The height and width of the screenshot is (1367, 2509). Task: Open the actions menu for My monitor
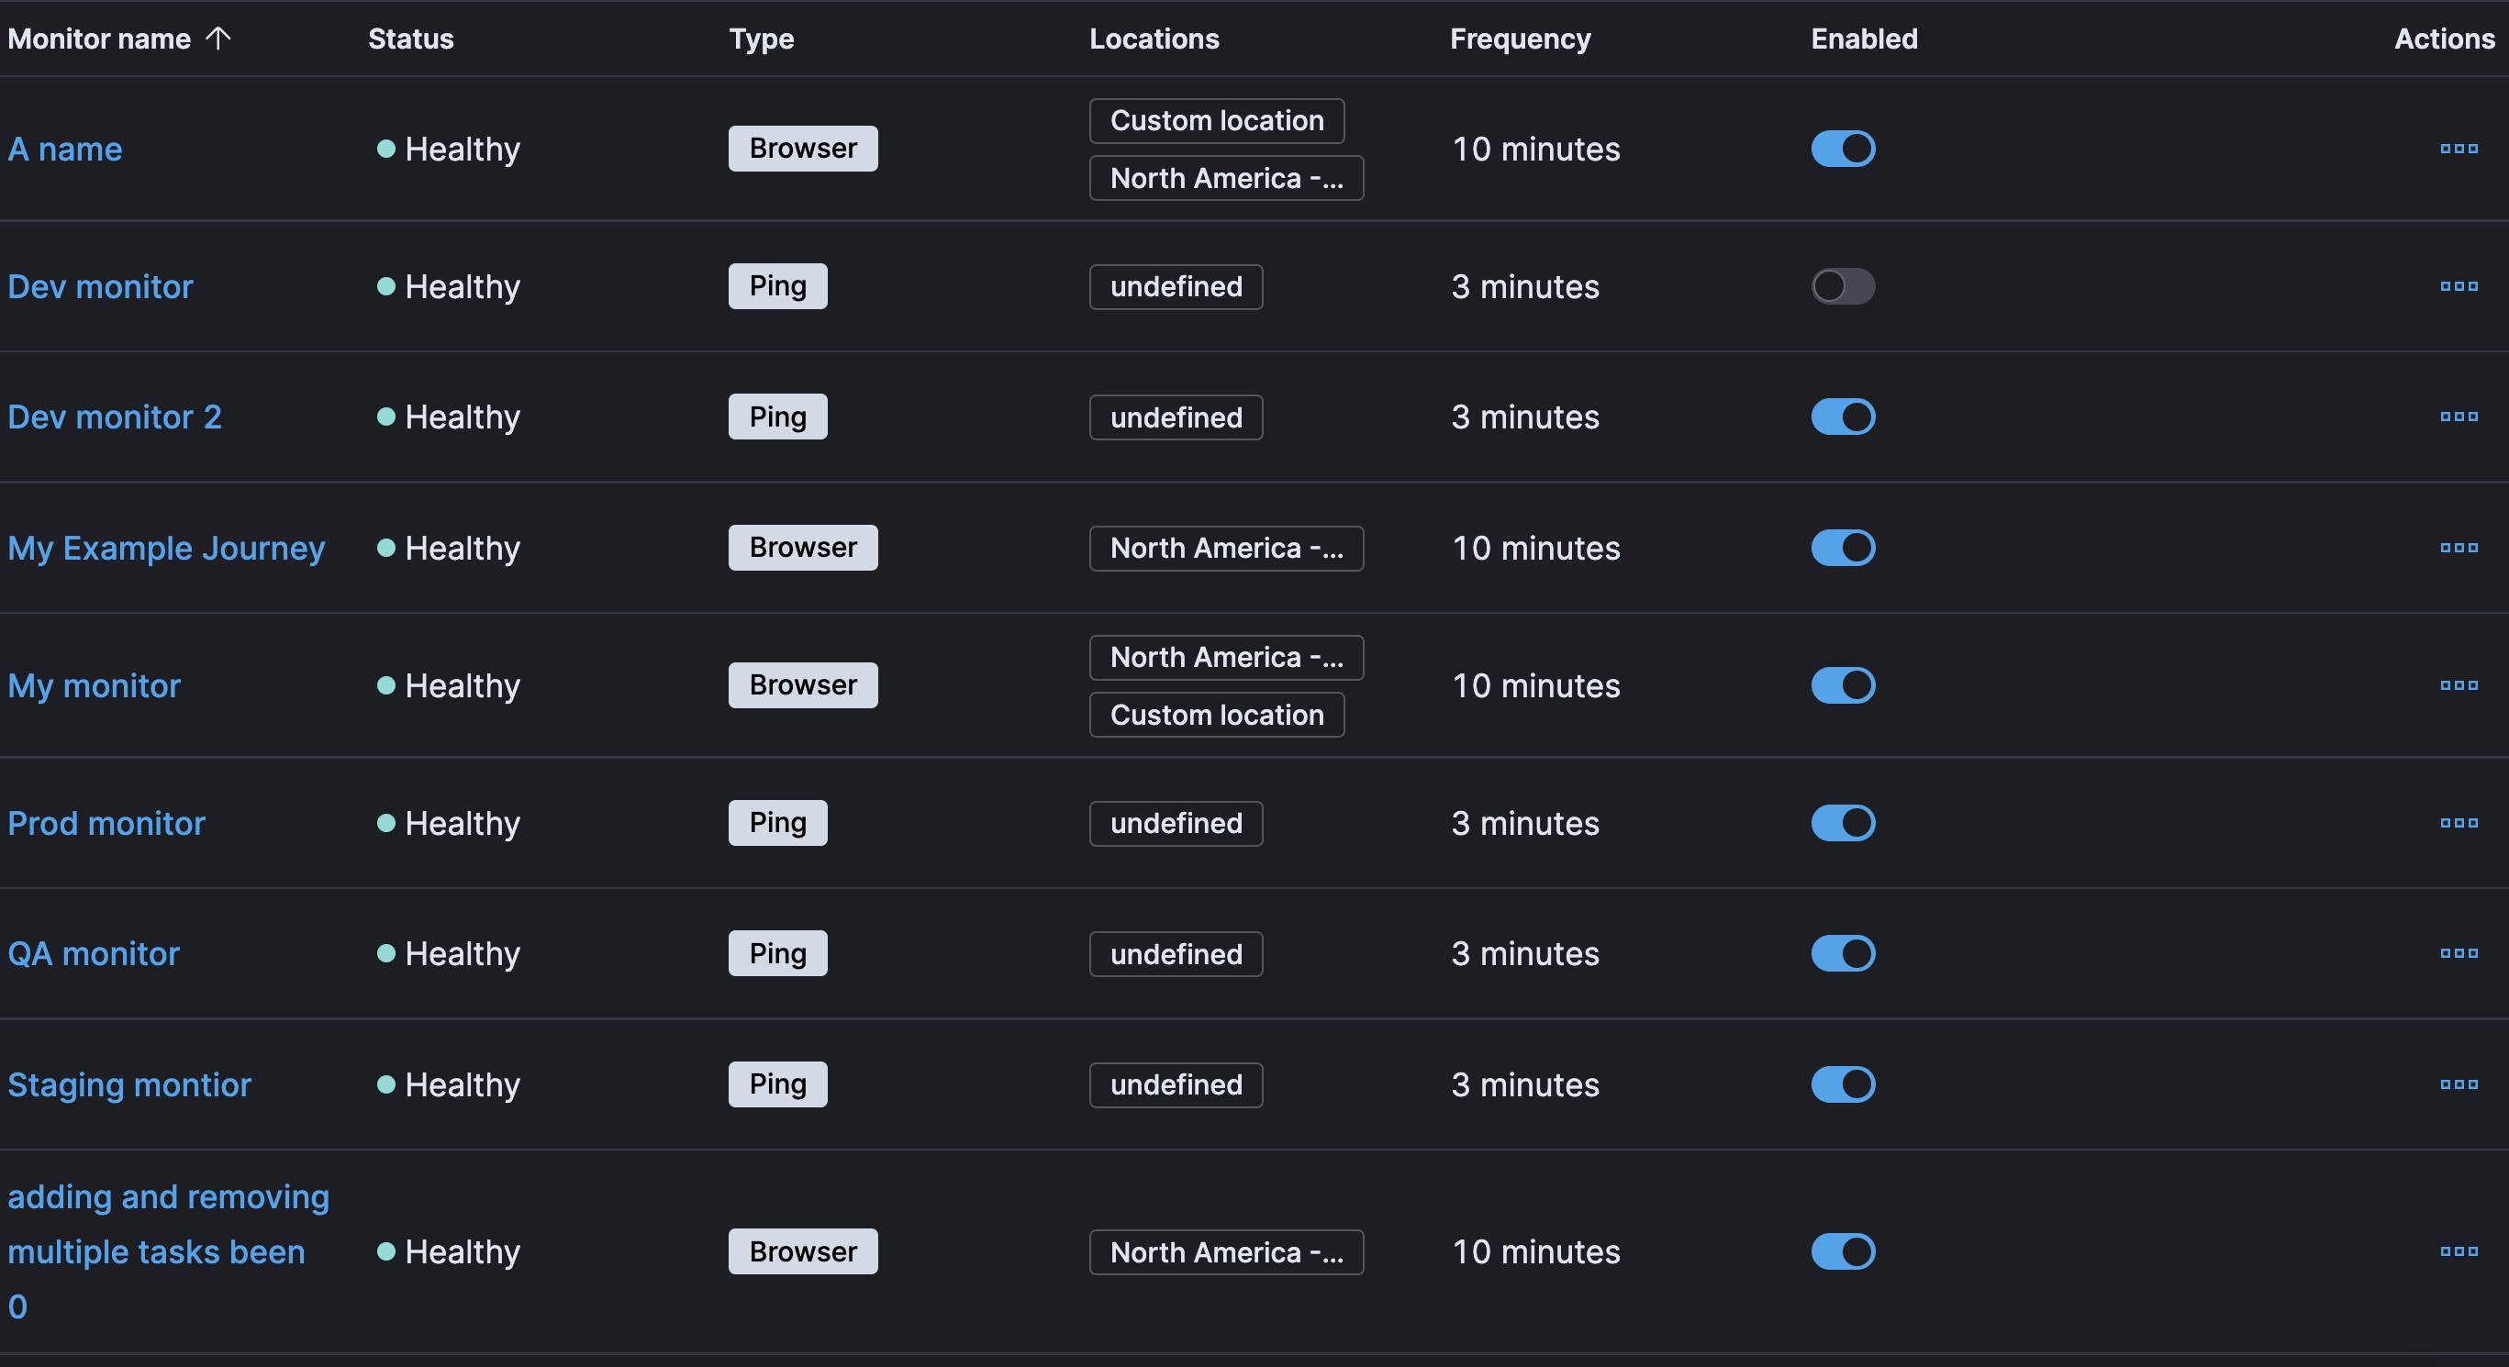2459,684
